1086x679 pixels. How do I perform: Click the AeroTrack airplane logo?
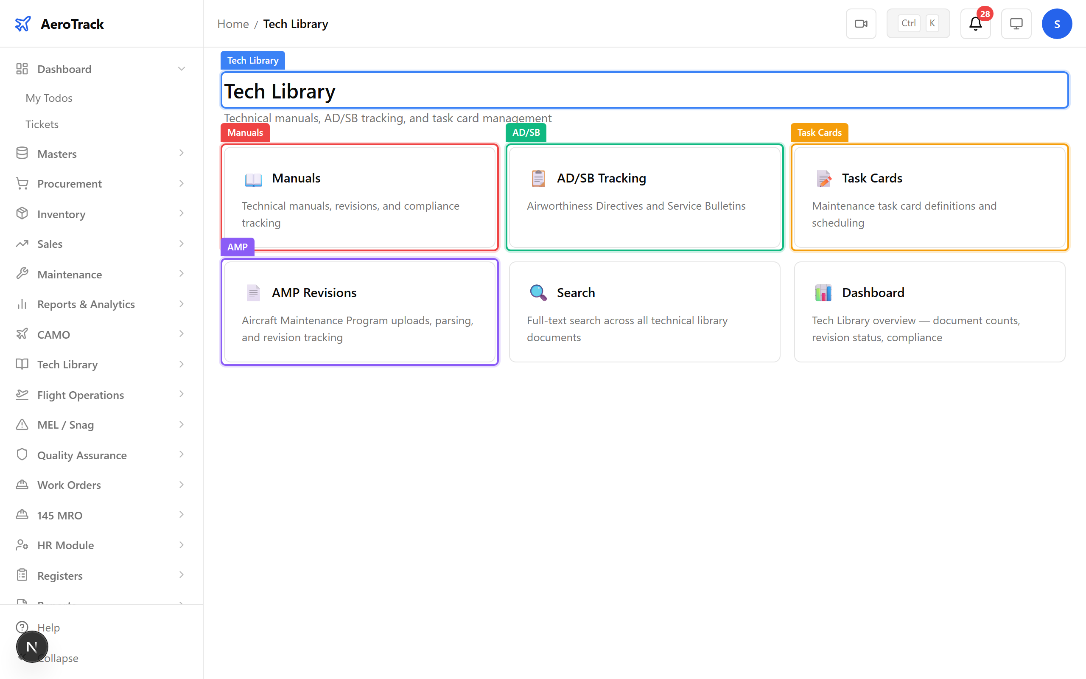pos(23,23)
